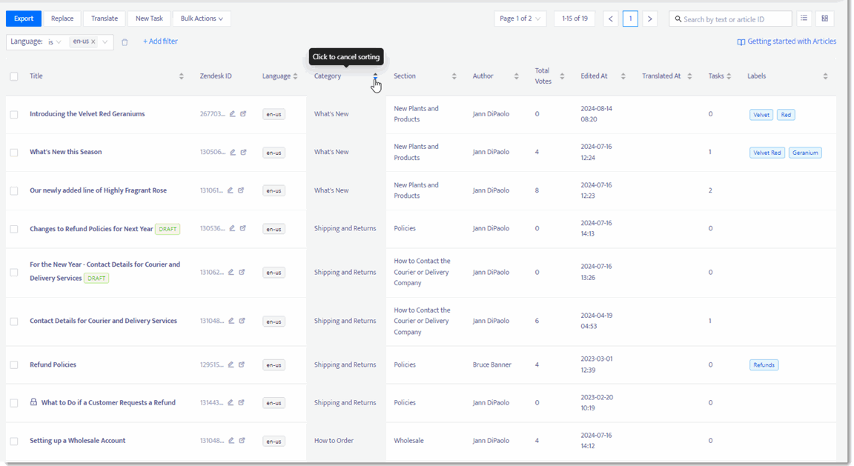
Task: Tick the select-all checkbox in the header
Action: (14, 76)
